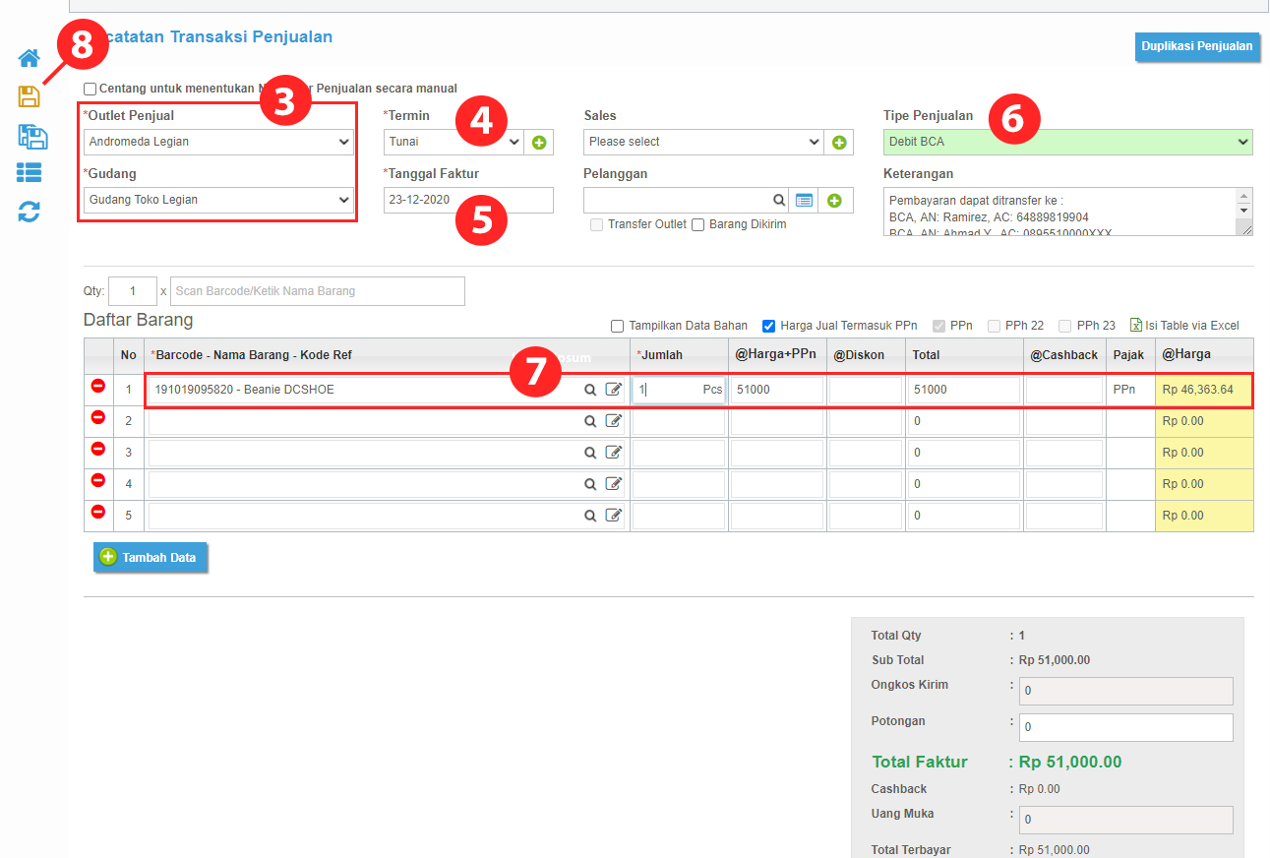Search item in row 2 magnifier
Image resolution: width=1270 pixels, height=858 pixels.
point(590,421)
